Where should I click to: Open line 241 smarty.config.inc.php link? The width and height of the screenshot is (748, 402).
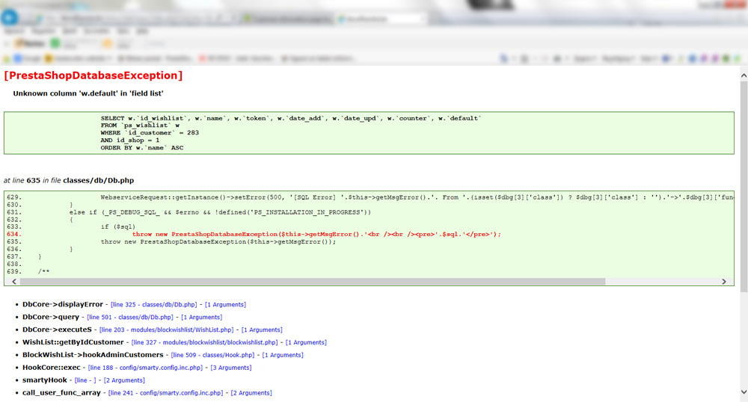[x=165, y=393]
